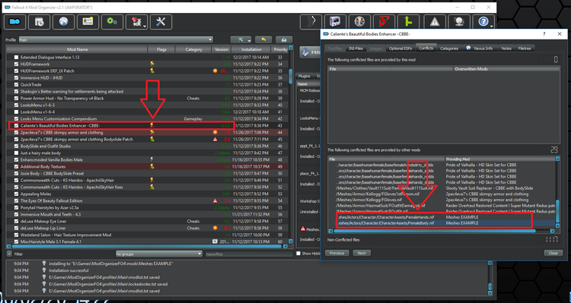Screen dimensions: 571x303
Task: Click the conflicted files horizontal scrollbar
Action: pyautogui.click(x=435, y=231)
